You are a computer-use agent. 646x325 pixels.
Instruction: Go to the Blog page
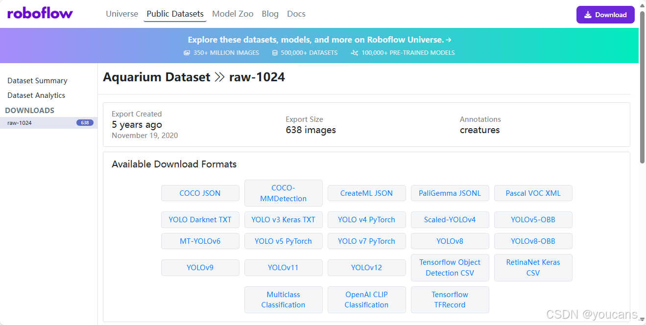(x=270, y=14)
